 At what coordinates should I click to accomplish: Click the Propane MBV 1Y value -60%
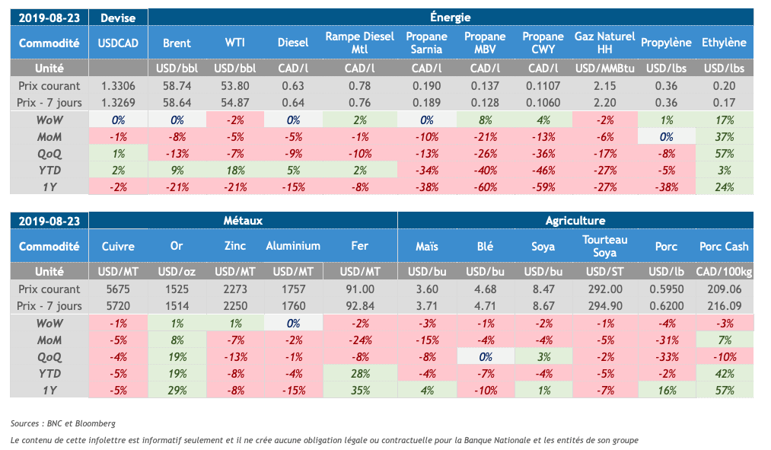click(x=485, y=187)
